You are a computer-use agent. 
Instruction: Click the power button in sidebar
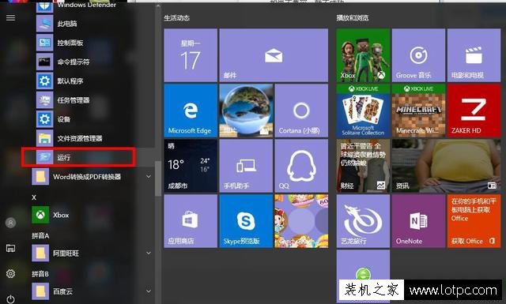click(x=10, y=299)
